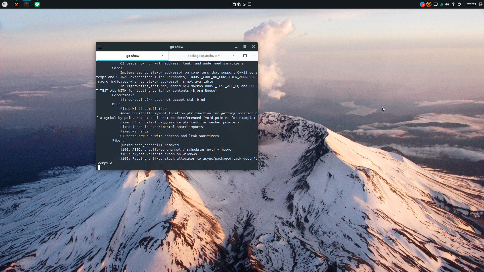Maximize the git show terminal window
Screen dimensions: 484x272
(x=245, y=47)
